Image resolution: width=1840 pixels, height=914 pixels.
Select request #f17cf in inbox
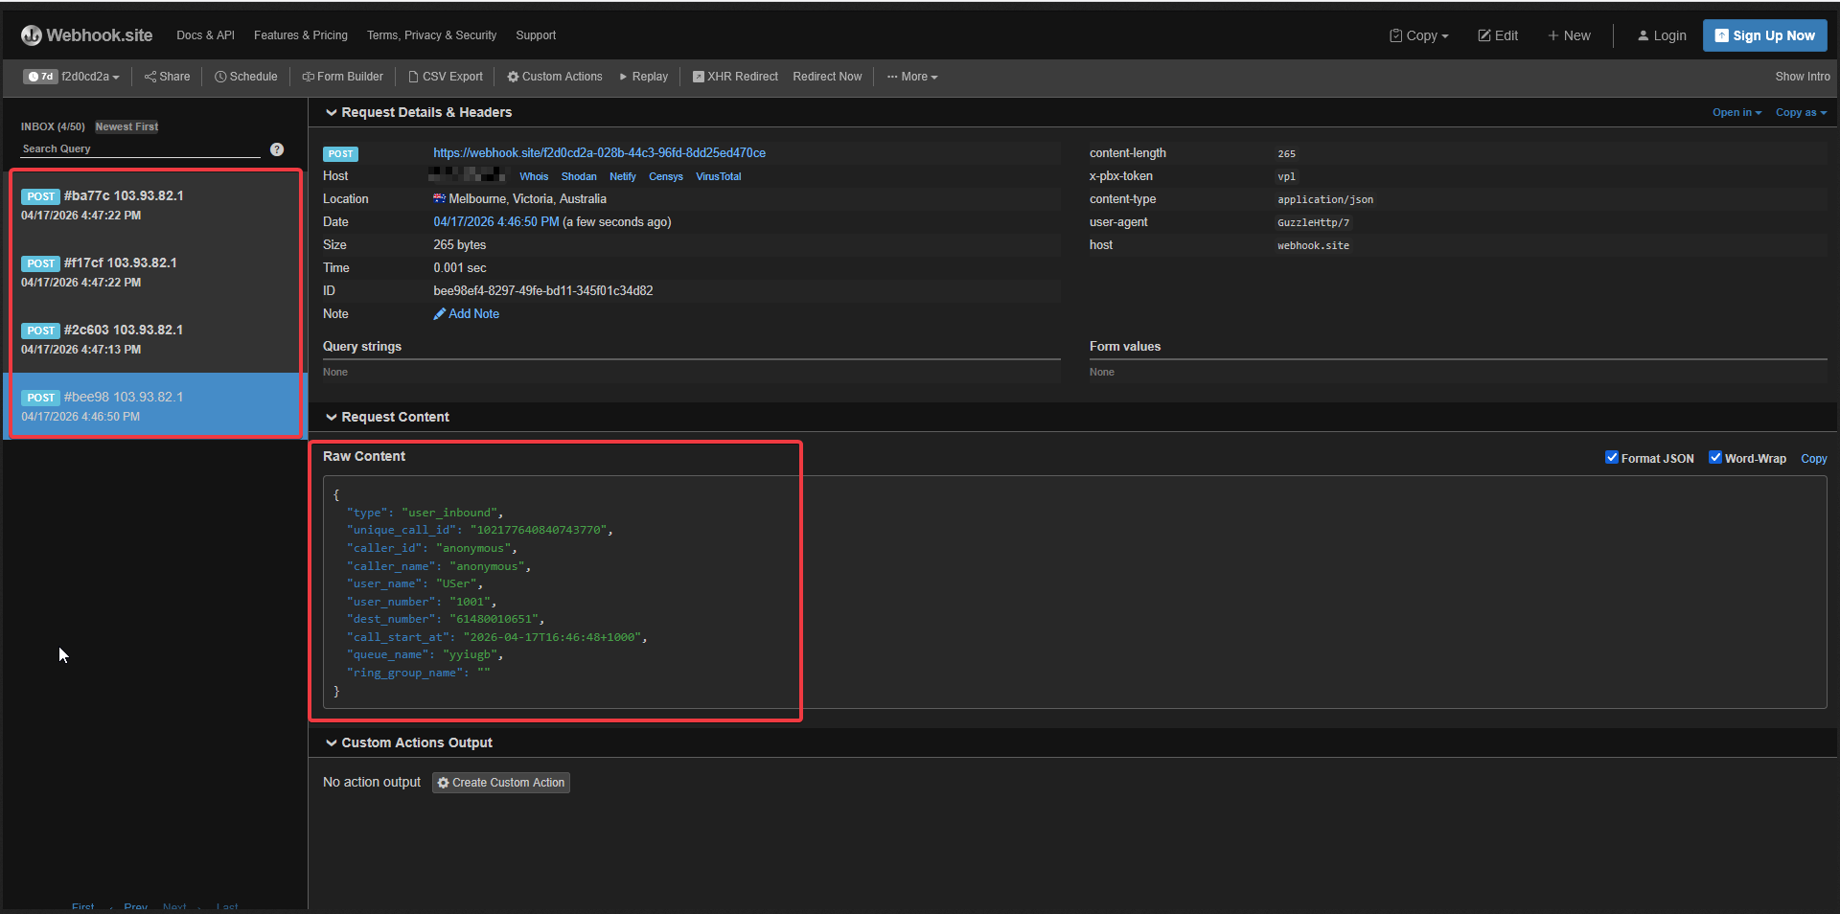(x=155, y=272)
